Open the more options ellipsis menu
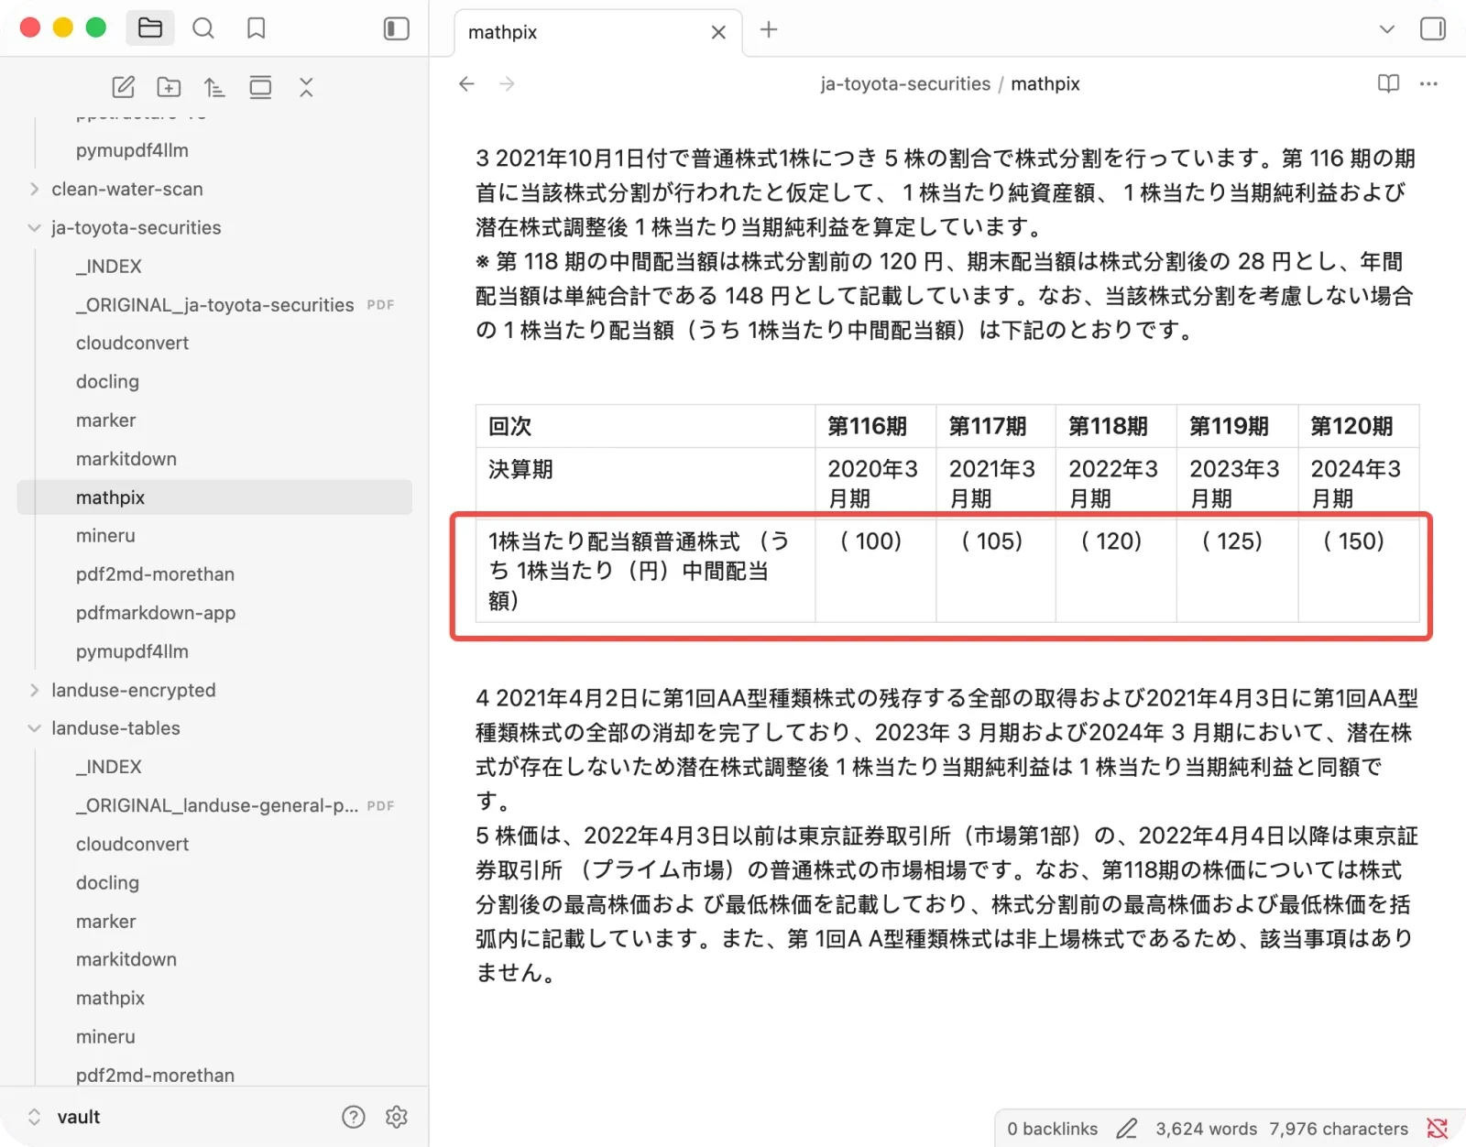Viewport: 1466px width, 1147px height. click(x=1428, y=83)
